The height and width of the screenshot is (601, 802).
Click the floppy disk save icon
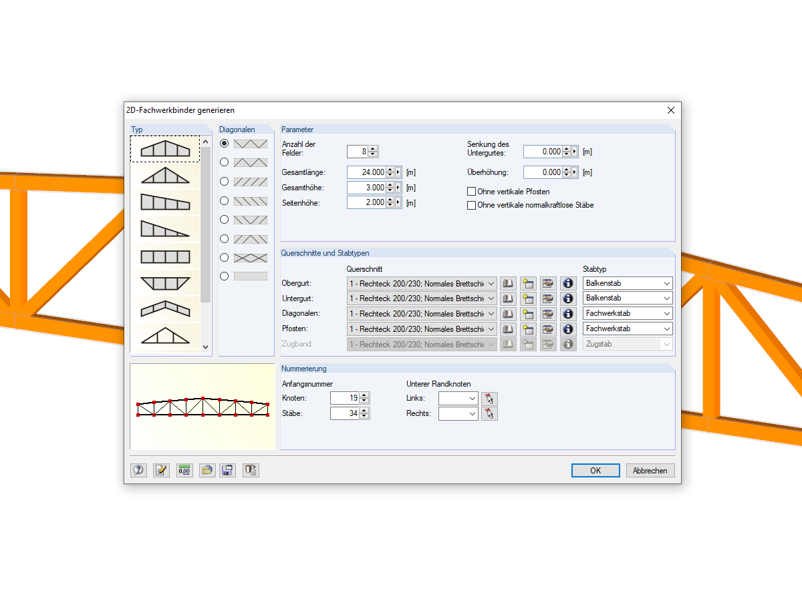click(227, 470)
